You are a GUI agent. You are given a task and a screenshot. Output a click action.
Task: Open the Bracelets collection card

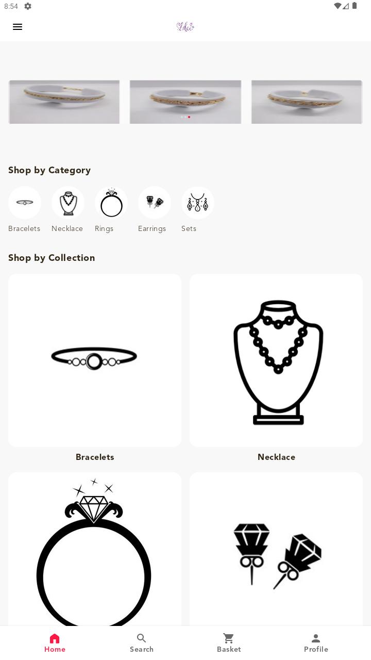coord(95,360)
